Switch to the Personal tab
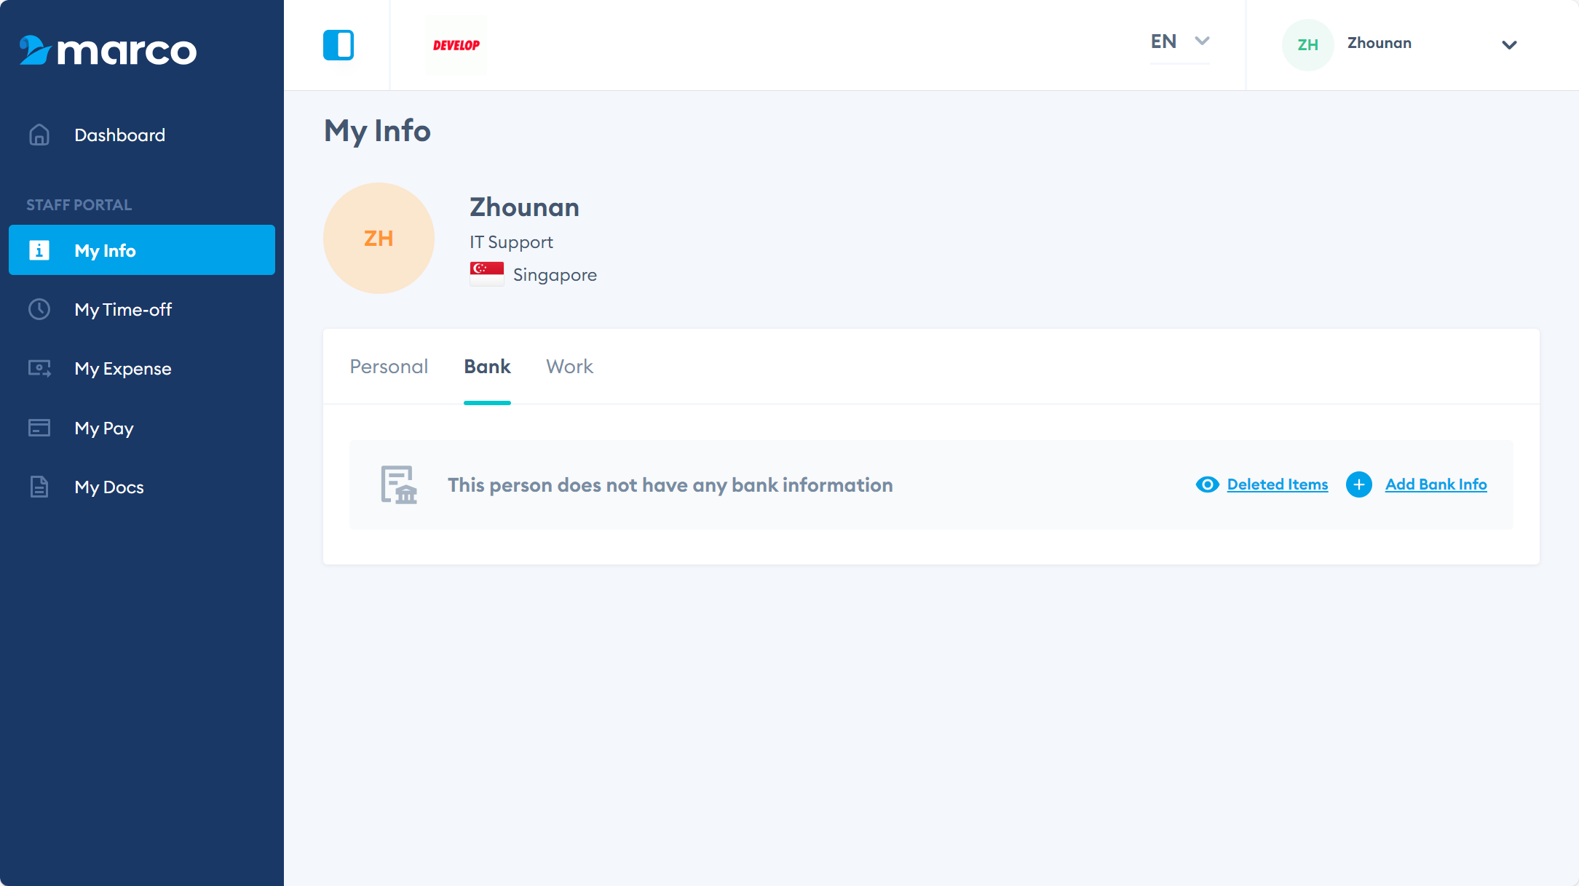 [x=389, y=367]
